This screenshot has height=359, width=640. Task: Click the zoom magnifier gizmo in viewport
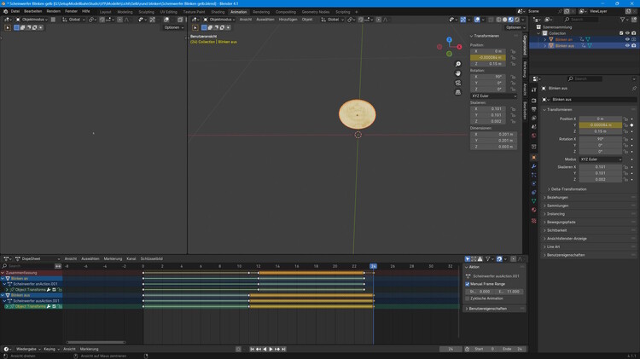coord(458,65)
